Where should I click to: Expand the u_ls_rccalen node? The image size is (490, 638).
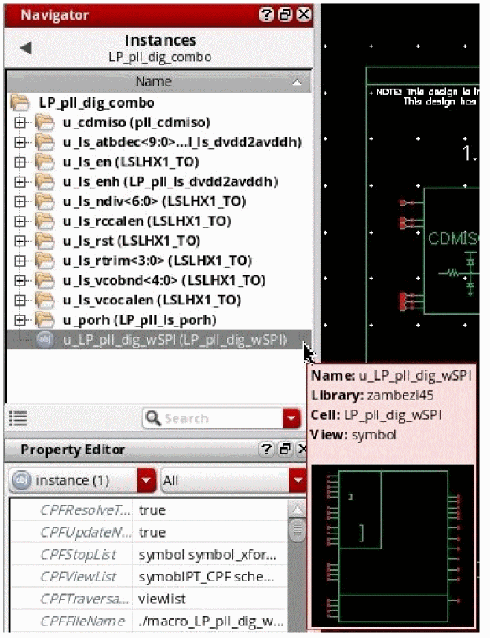pyautogui.click(x=20, y=221)
